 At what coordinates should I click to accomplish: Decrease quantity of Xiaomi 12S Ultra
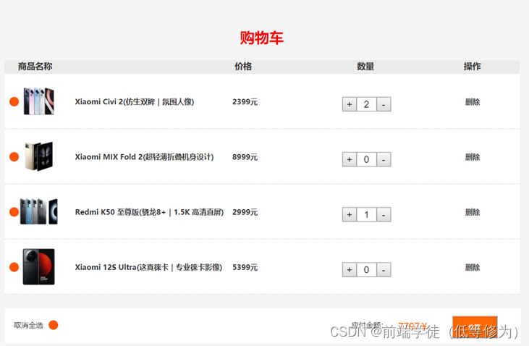point(384,270)
